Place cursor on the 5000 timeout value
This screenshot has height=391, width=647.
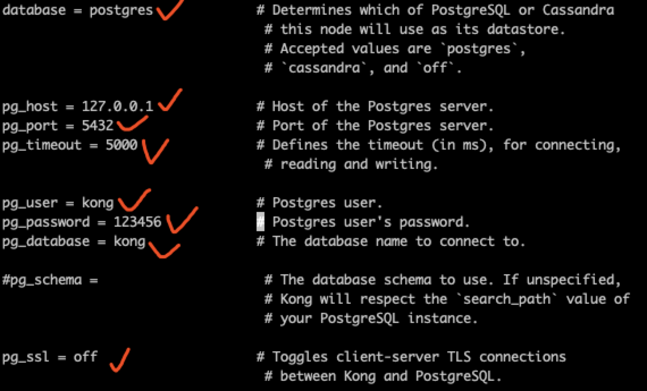pyautogui.click(x=121, y=144)
